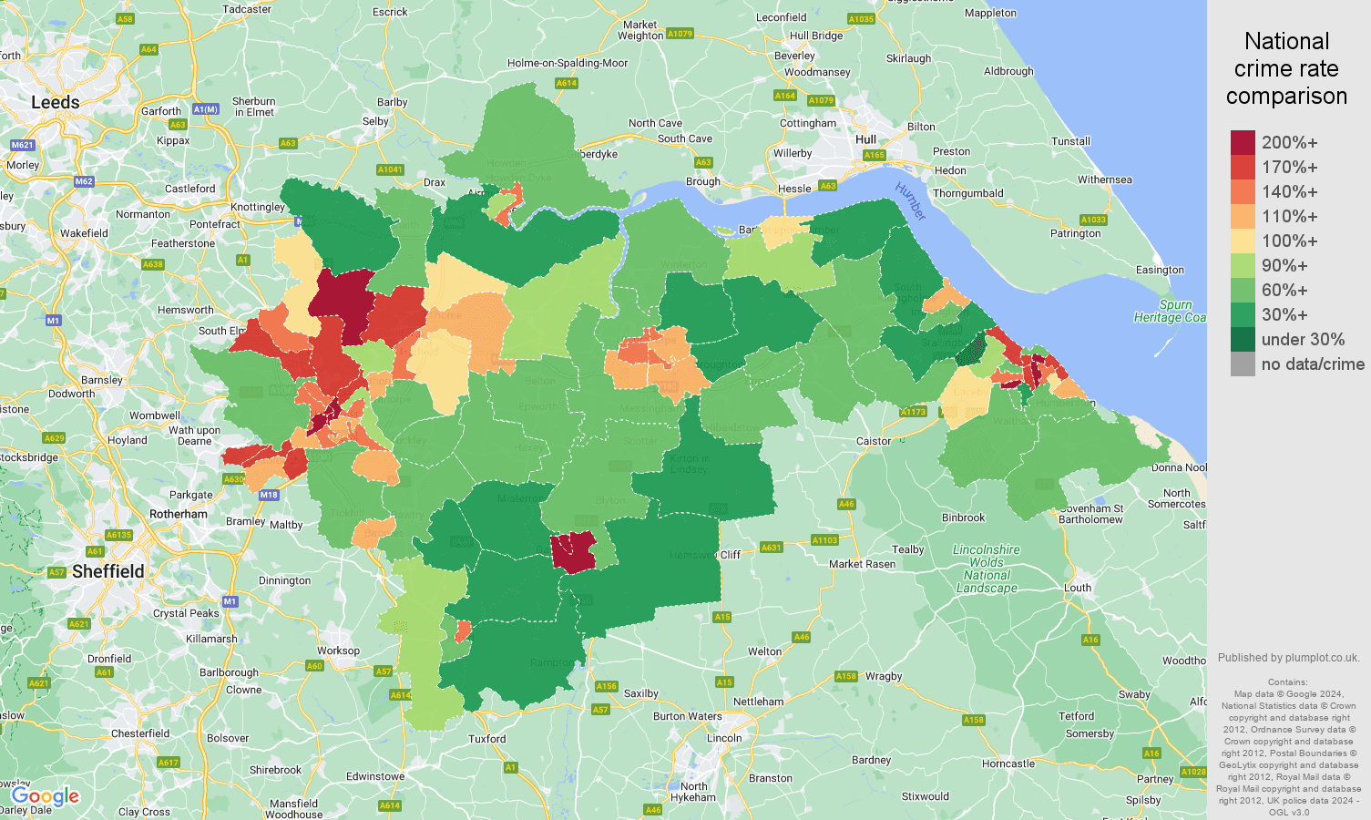The height and width of the screenshot is (820, 1371).
Task: Click the A631 road shield near Hemswell Cliff
Action: [772, 548]
